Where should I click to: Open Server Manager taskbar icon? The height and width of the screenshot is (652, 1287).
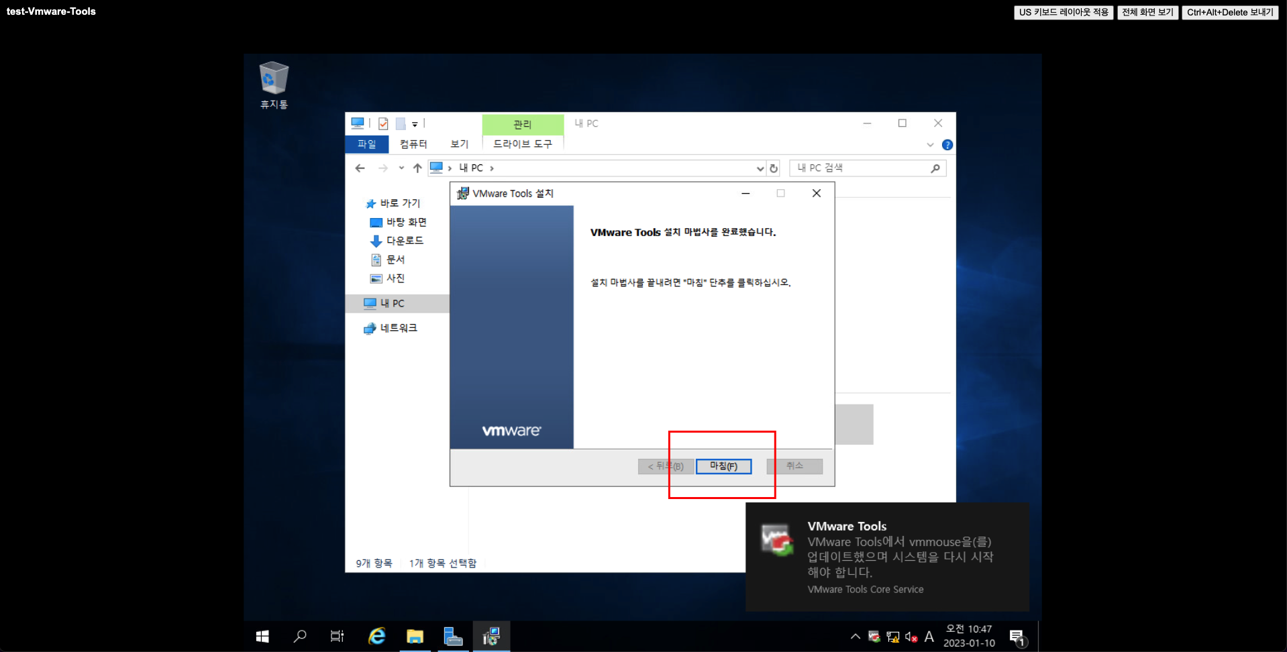click(454, 637)
